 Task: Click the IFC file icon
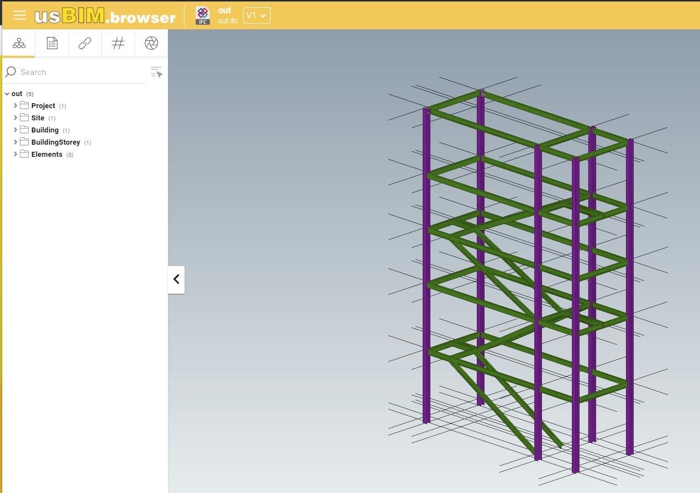(x=203, y=15)
